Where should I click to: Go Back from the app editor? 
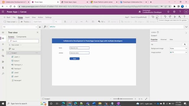pyautogui.click(x=7, y=17)
